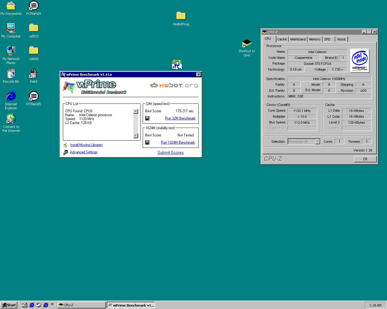Open the My Documents desktop icon

[11, 8]
